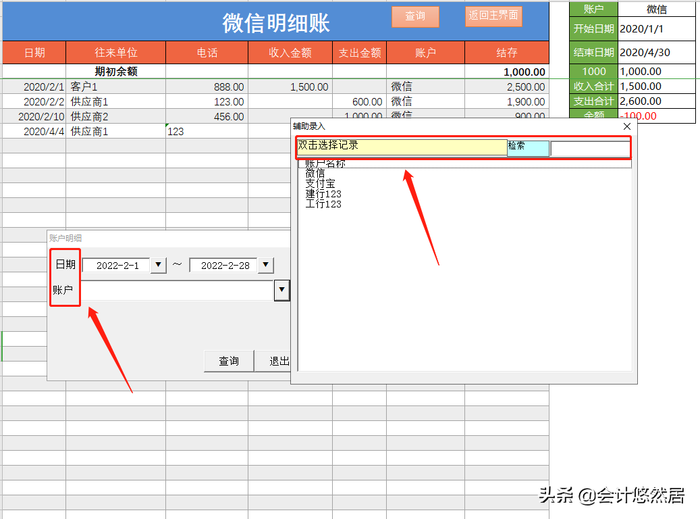Click the yellow 双击选择记录 field
700x519 pixels.
point(402,147)
